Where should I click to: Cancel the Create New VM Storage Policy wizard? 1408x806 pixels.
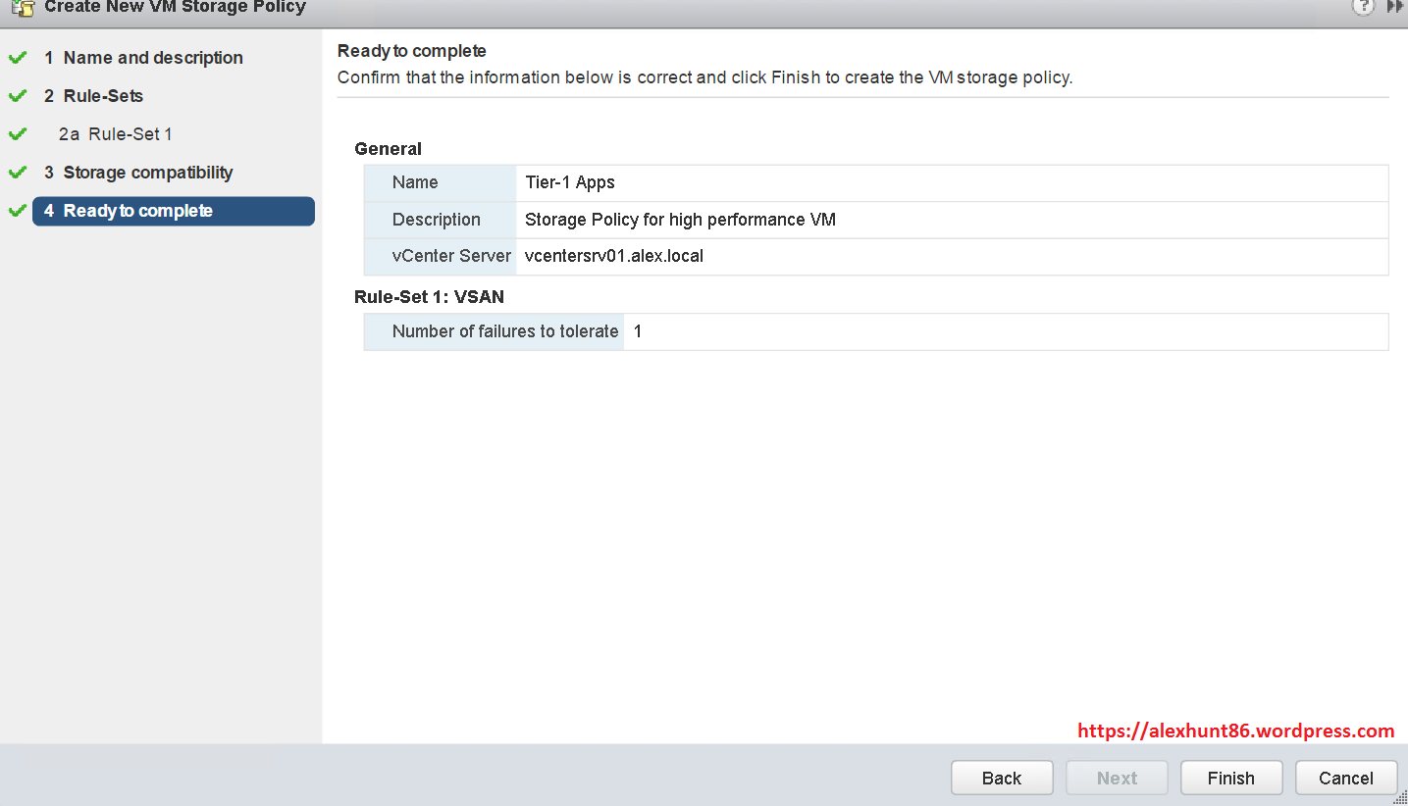pyautogui.click(x=1345, y=778)
